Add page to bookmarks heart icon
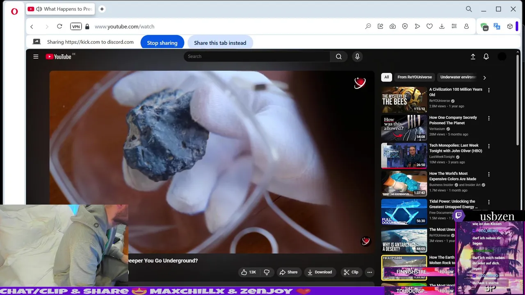The image size is (525, 295). 429,26
